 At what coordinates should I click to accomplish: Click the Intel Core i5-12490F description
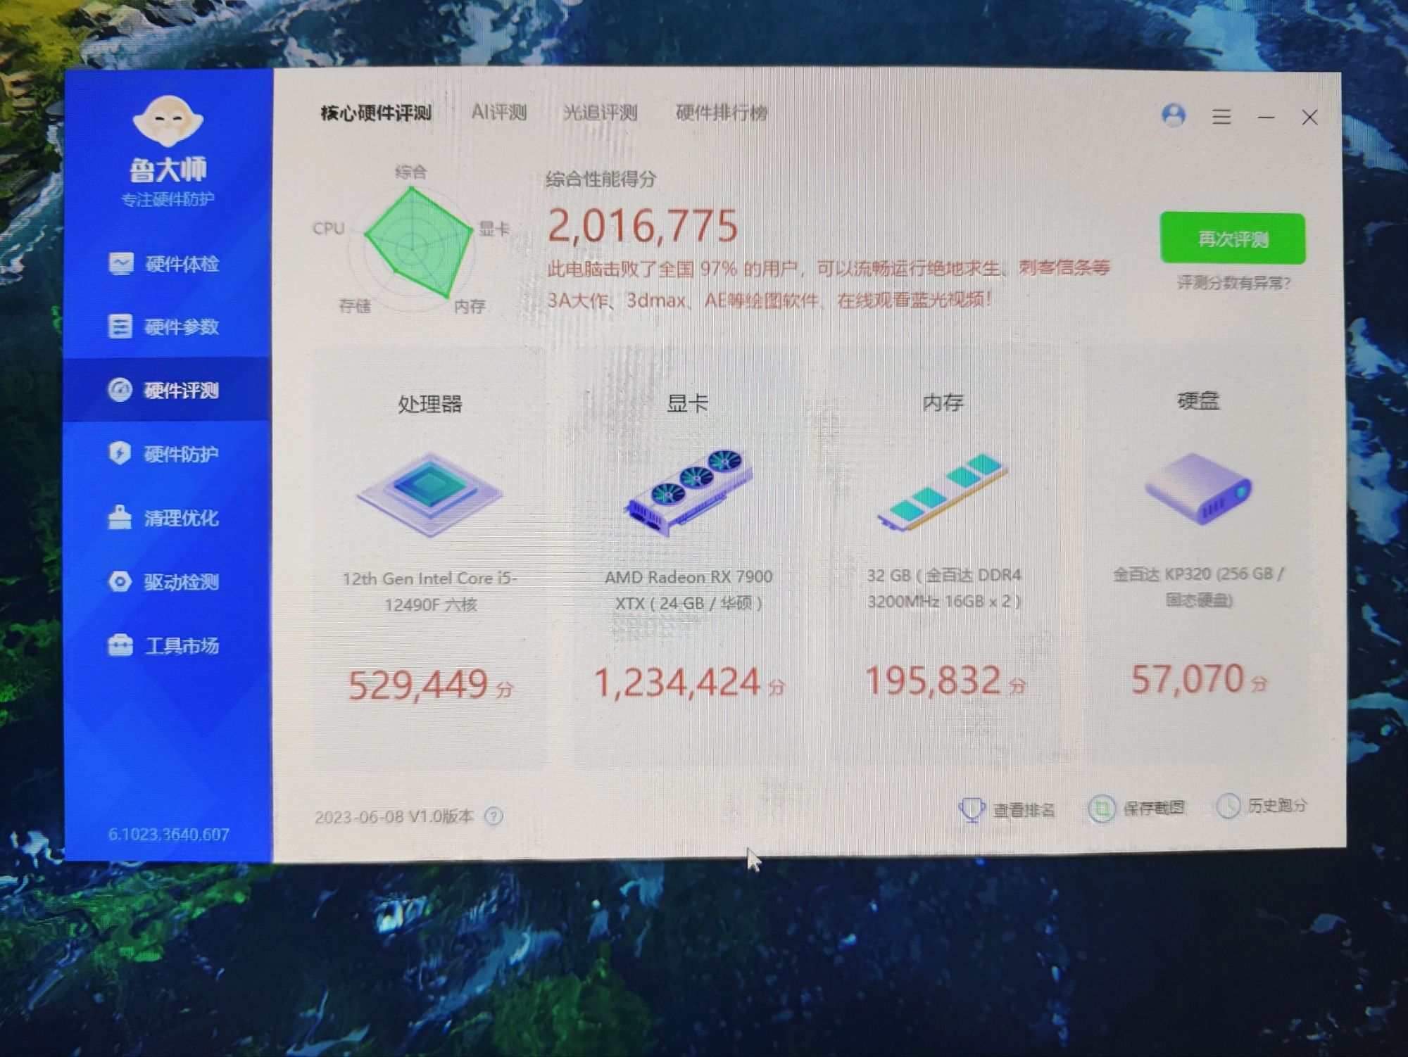pos(430,591)
